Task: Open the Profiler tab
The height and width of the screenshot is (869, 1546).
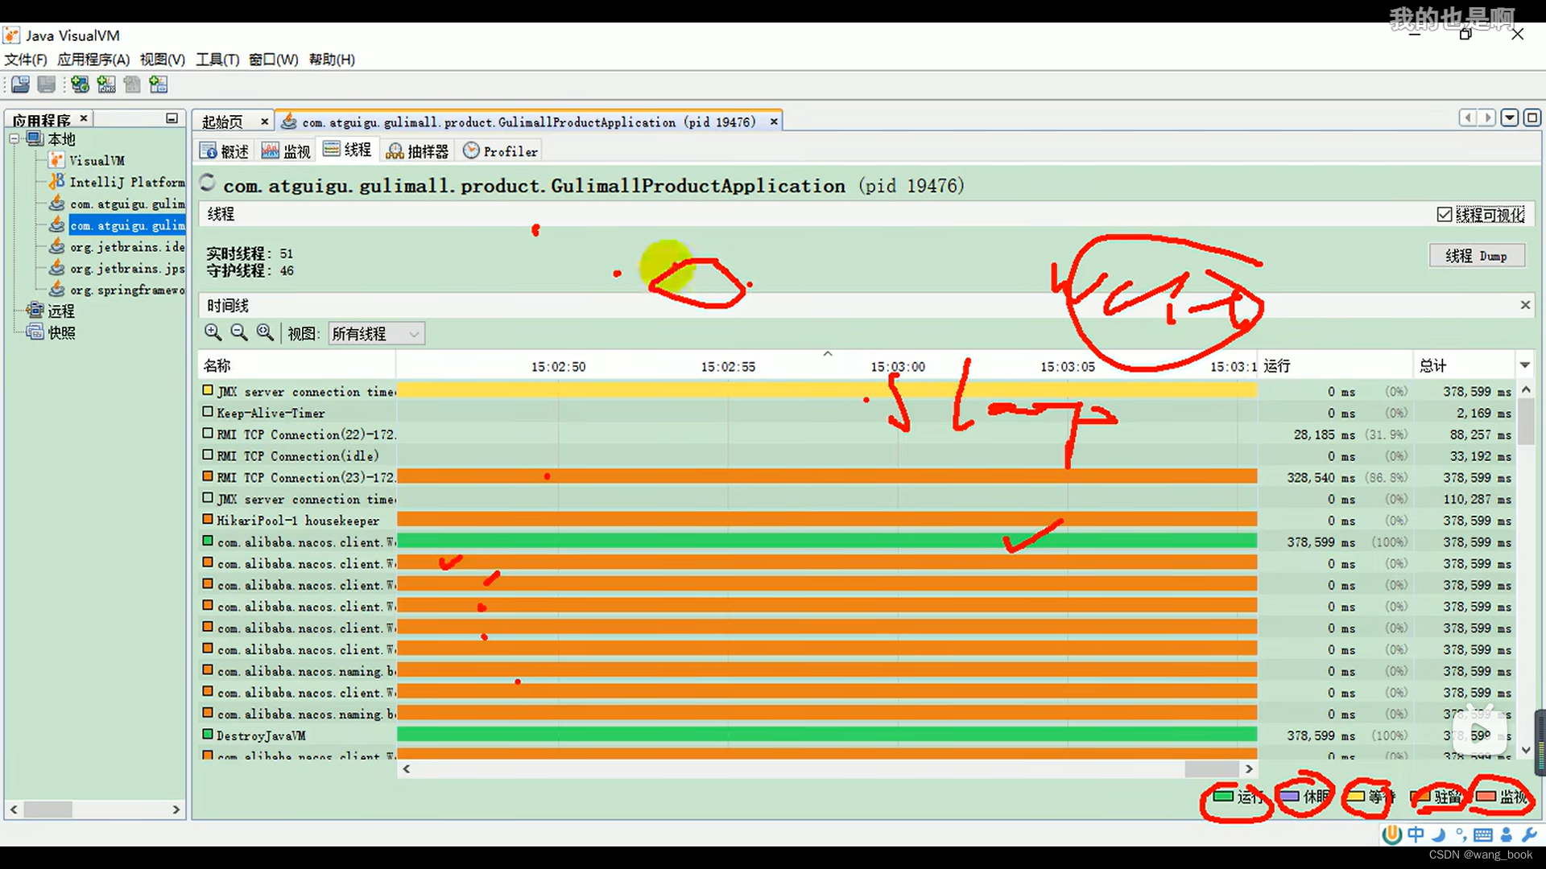Action: (x=500, y=151)
